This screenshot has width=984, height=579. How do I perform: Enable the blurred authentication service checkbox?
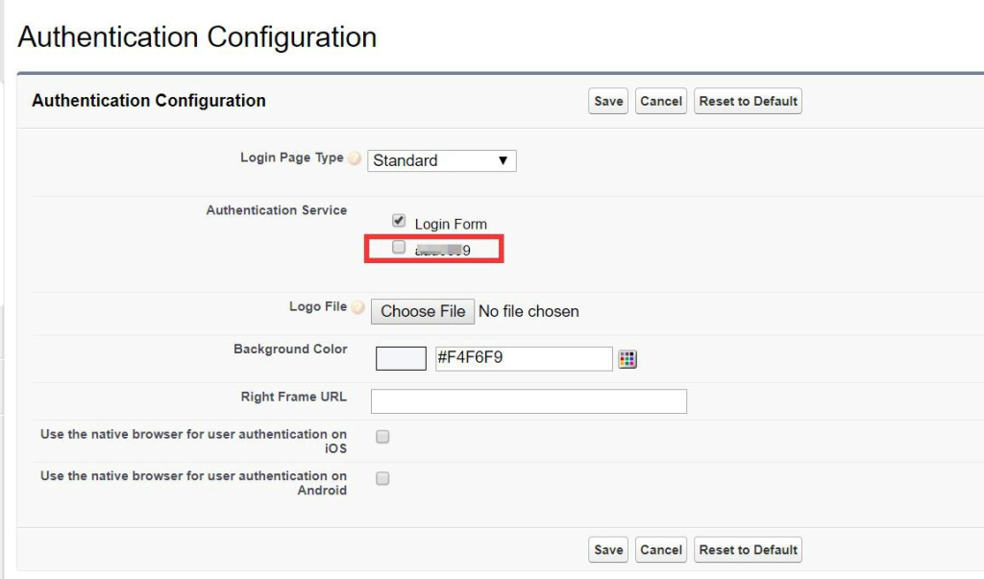[x=399, y=248]
